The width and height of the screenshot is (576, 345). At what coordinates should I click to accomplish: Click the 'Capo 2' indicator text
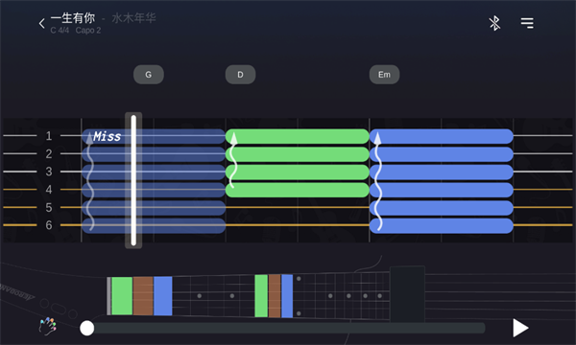click(88, 31)
